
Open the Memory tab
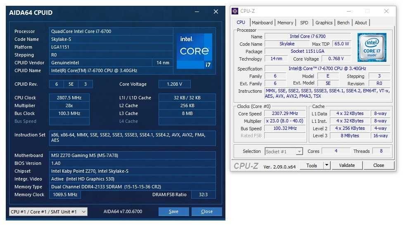pos(285,23)
